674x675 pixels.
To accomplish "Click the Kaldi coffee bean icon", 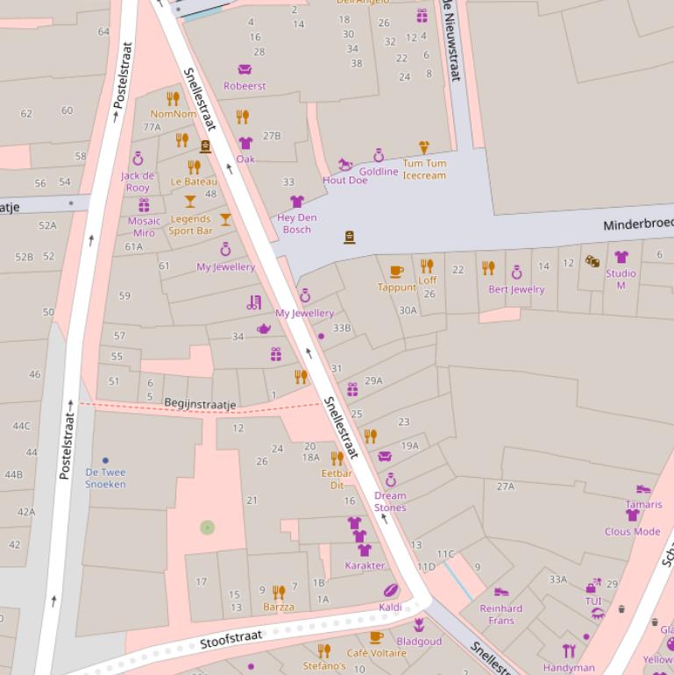I will [x=390, y=591].
